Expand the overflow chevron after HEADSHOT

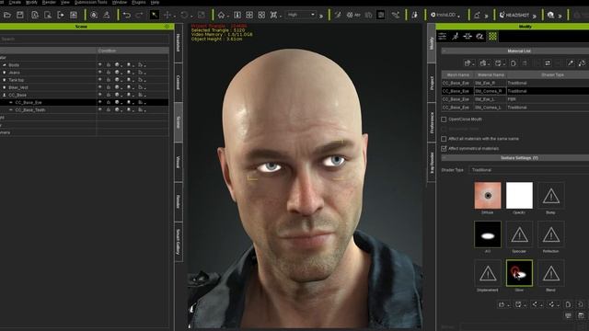point(535,16)
